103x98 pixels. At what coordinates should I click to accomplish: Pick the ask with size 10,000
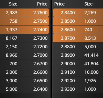coord(78,72)
